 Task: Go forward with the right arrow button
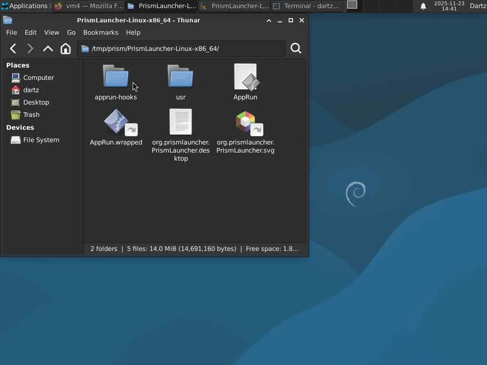(x=30, y=48)
